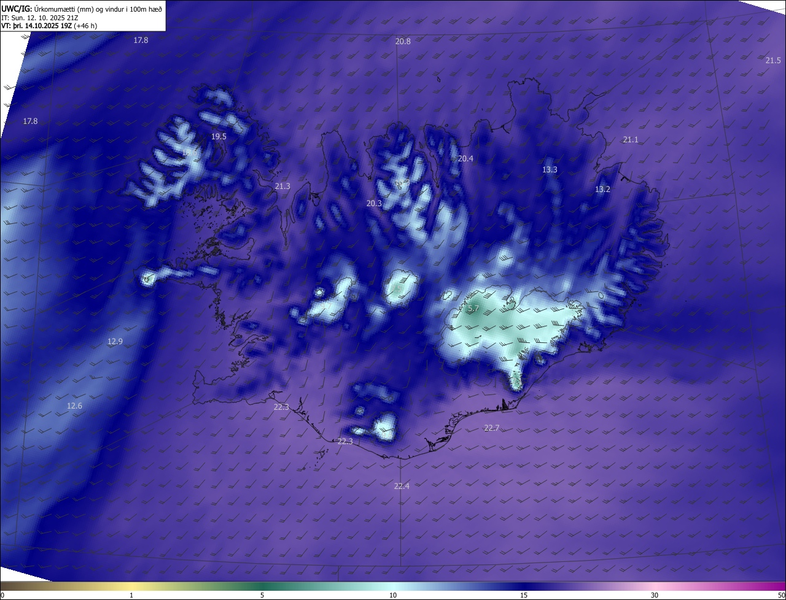
Task: Select the initial time 'IT: Sun. 12. 10. 2025 21Z'
Action: [39, 17]
